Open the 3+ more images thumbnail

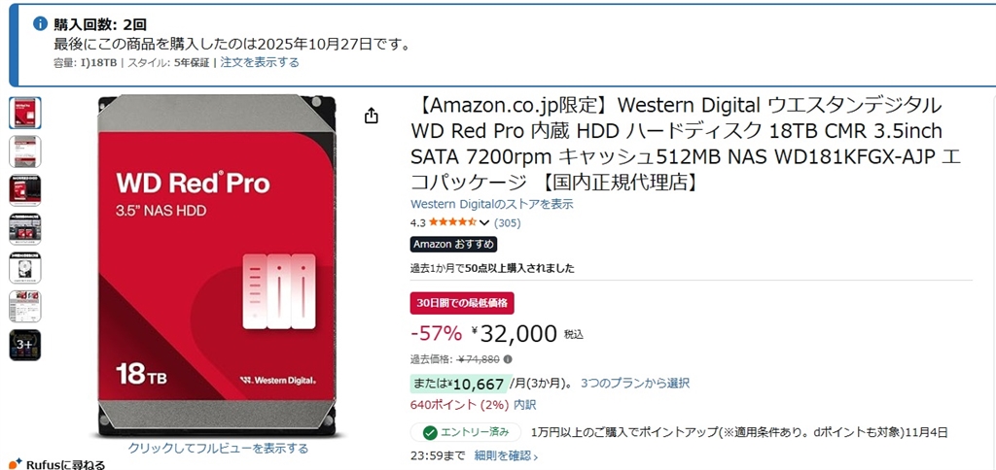pos(24,345)
